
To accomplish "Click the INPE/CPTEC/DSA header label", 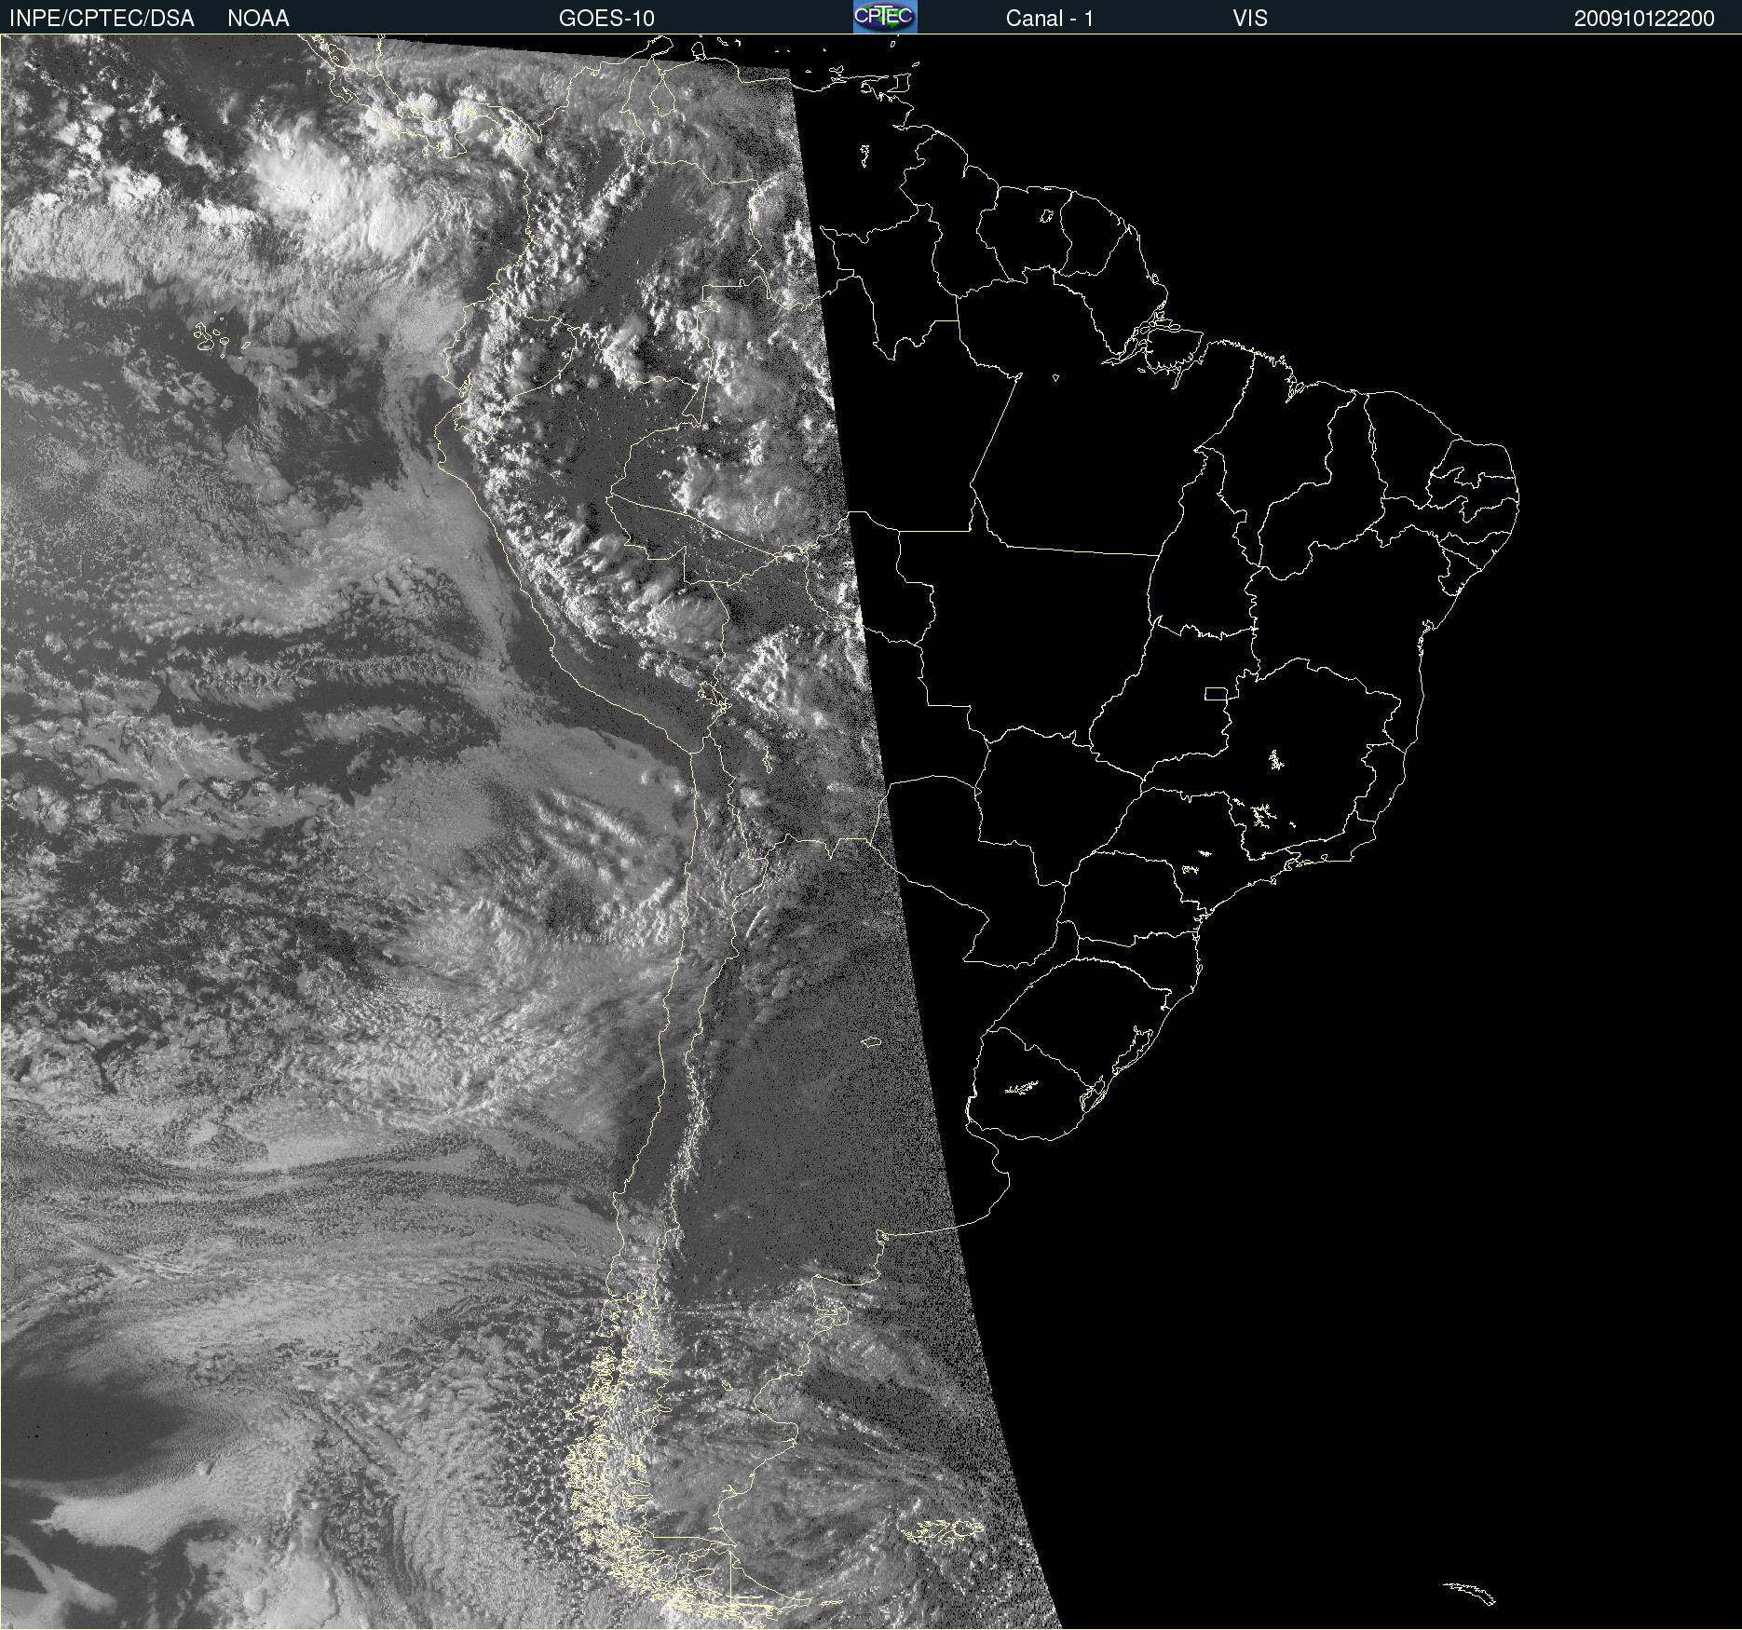I will tap(102, 19).
